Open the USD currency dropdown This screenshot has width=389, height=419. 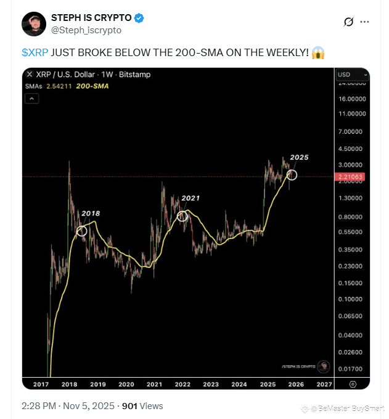point(352,75)
